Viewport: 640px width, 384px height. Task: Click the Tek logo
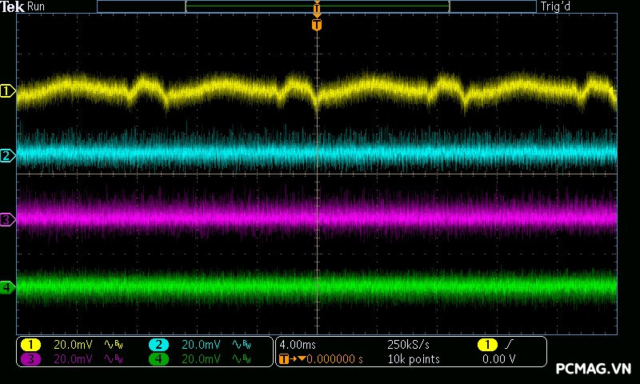tap(13, 6)
